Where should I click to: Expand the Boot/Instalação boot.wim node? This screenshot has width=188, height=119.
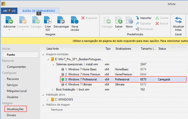(53, 90)
